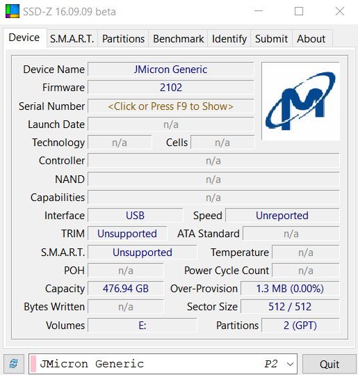Click the Speed value Unreported
358x375 pixels.
coord(282,216)
